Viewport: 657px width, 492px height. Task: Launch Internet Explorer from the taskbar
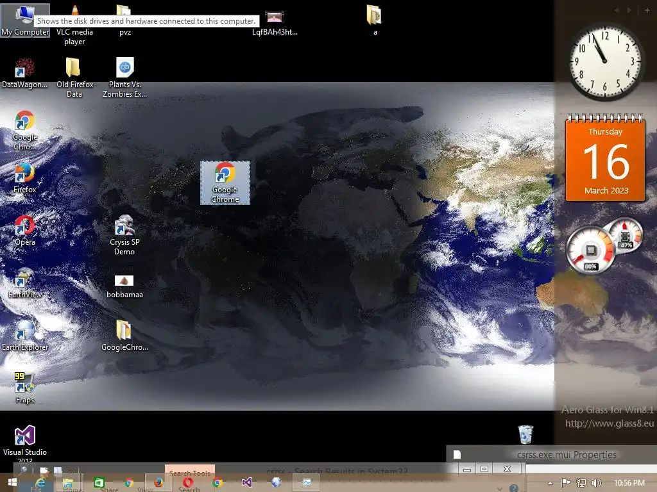coord(40,482)
